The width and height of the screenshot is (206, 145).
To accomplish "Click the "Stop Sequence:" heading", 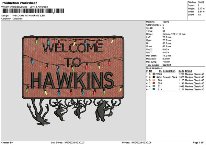I will 154,68.
